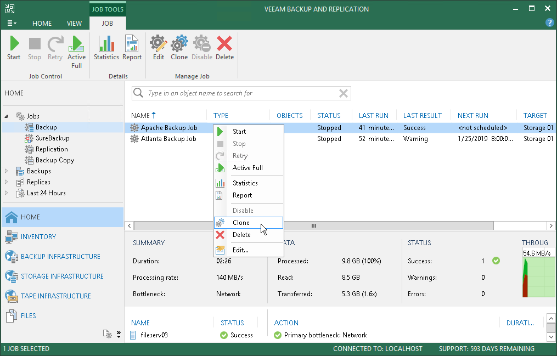The height and width of the screenshot is (356, 557).
Task: Open the FILES navigation view
Action: click(63, 315)
